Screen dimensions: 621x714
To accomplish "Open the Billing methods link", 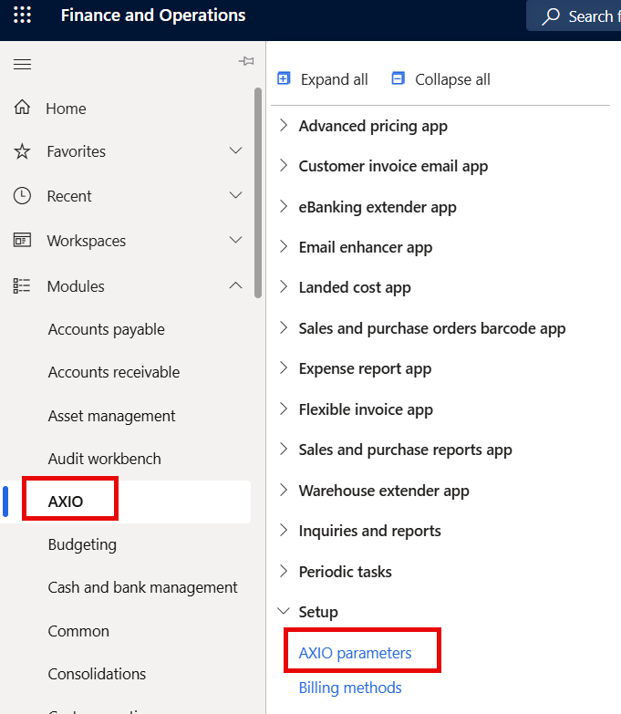I will (x=350, y=688).
